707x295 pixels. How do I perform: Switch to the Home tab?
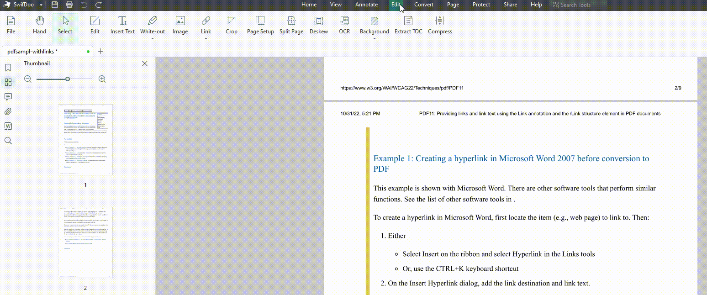[309, 5]
